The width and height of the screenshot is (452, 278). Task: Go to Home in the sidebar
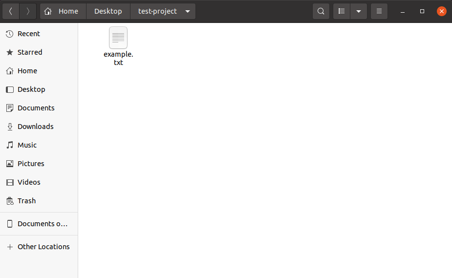click(x=39, y=71)
